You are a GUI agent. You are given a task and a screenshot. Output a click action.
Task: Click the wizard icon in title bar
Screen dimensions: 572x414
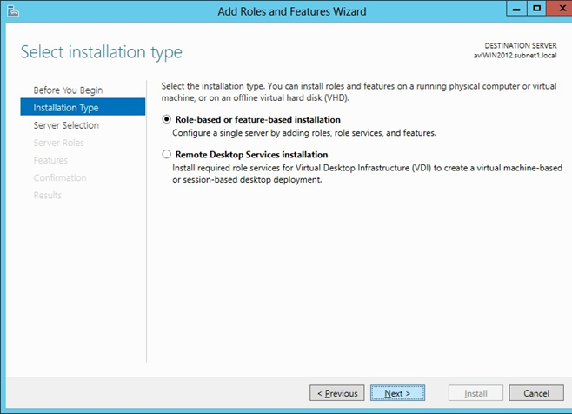pyautogui.click(x=10, y=11)
